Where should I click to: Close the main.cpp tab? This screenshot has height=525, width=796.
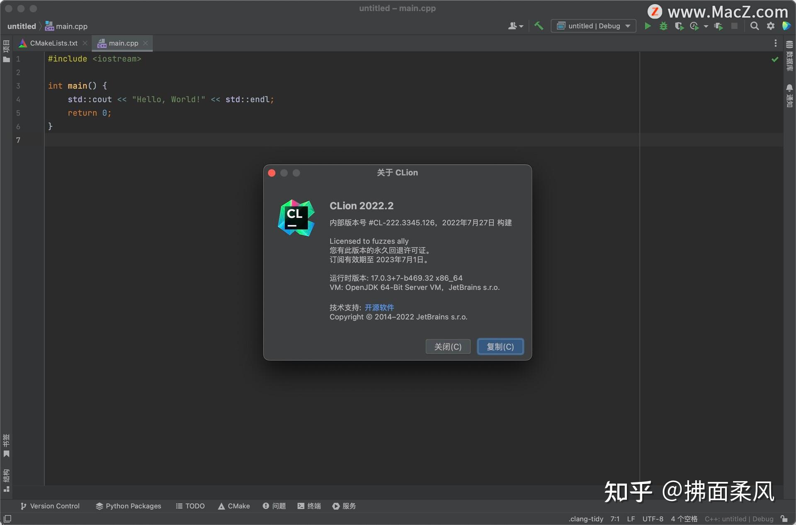pyautogui.click(x=146, y=43)
